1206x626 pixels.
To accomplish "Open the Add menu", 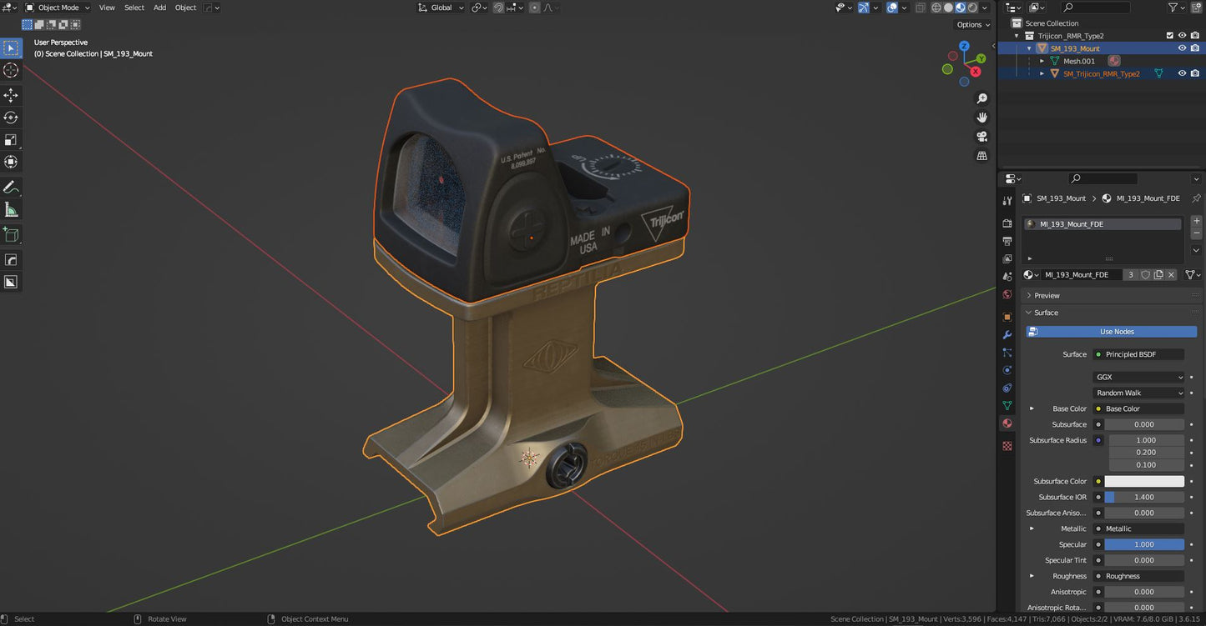I will (x=159, y=8).
